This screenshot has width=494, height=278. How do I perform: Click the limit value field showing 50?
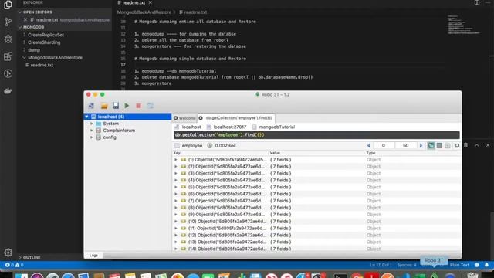(406, 146)
